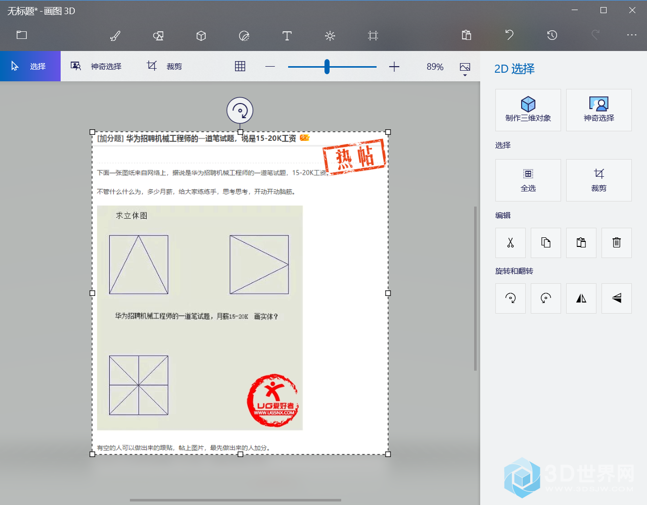Image resolution: width=647 pixels, height=505 pixels.
Task: Open the Stickers tool
Action: coord(244,35)
